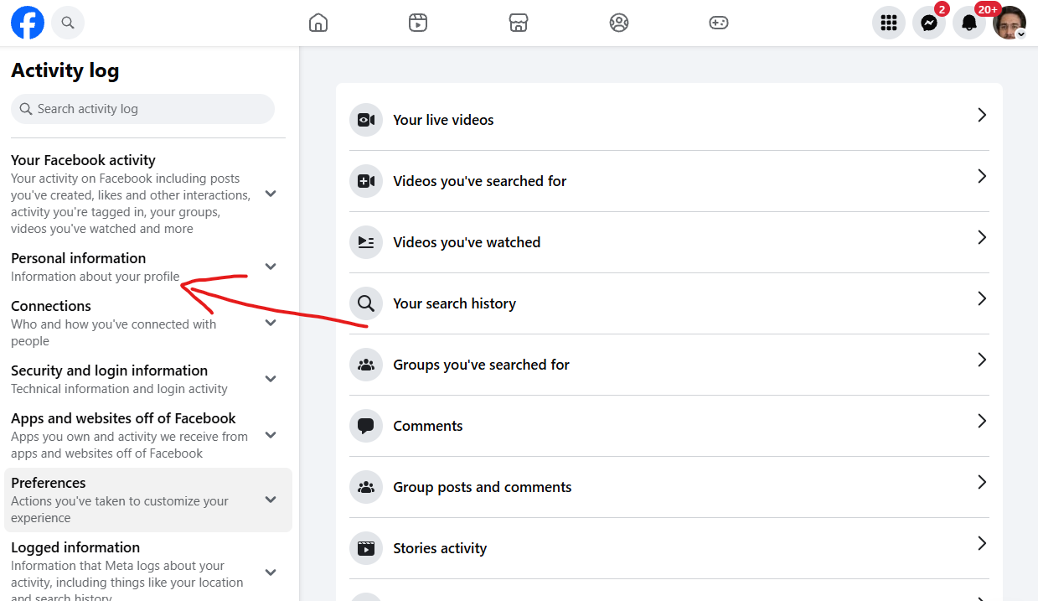Open Stories activity

(x=669, y=548)
